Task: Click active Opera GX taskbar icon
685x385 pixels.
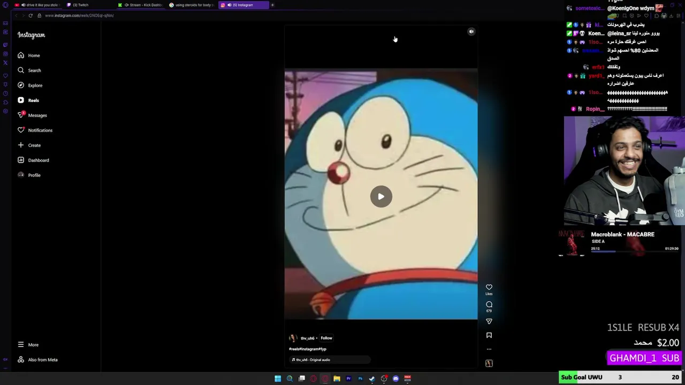Action: 325,379
